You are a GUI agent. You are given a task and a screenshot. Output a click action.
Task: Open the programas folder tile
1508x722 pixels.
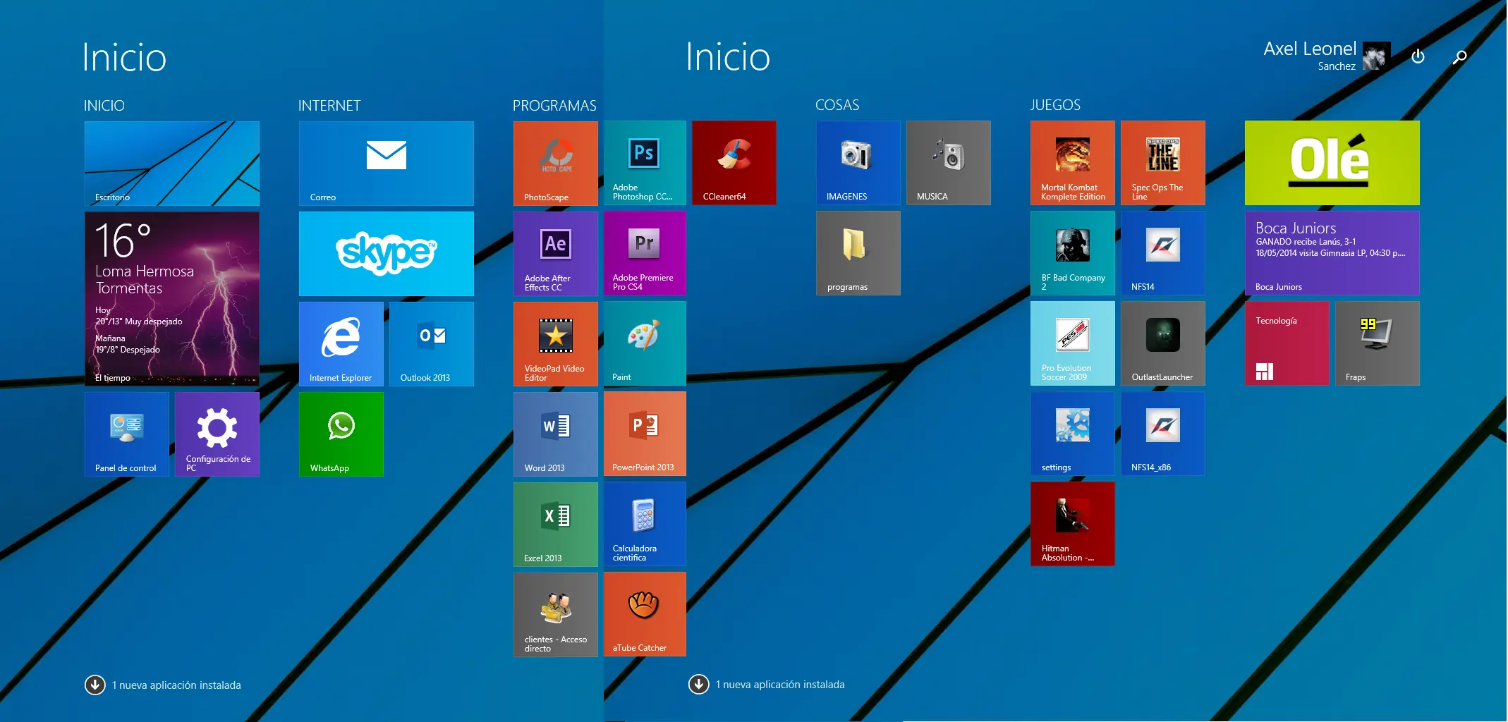click(858, 253)
